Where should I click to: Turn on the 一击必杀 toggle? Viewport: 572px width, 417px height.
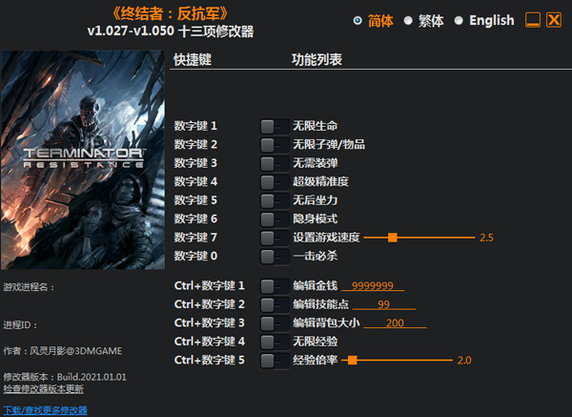click(x=275, y=256)
